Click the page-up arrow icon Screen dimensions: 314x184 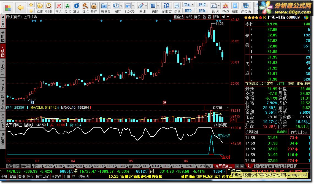(31, 5)
